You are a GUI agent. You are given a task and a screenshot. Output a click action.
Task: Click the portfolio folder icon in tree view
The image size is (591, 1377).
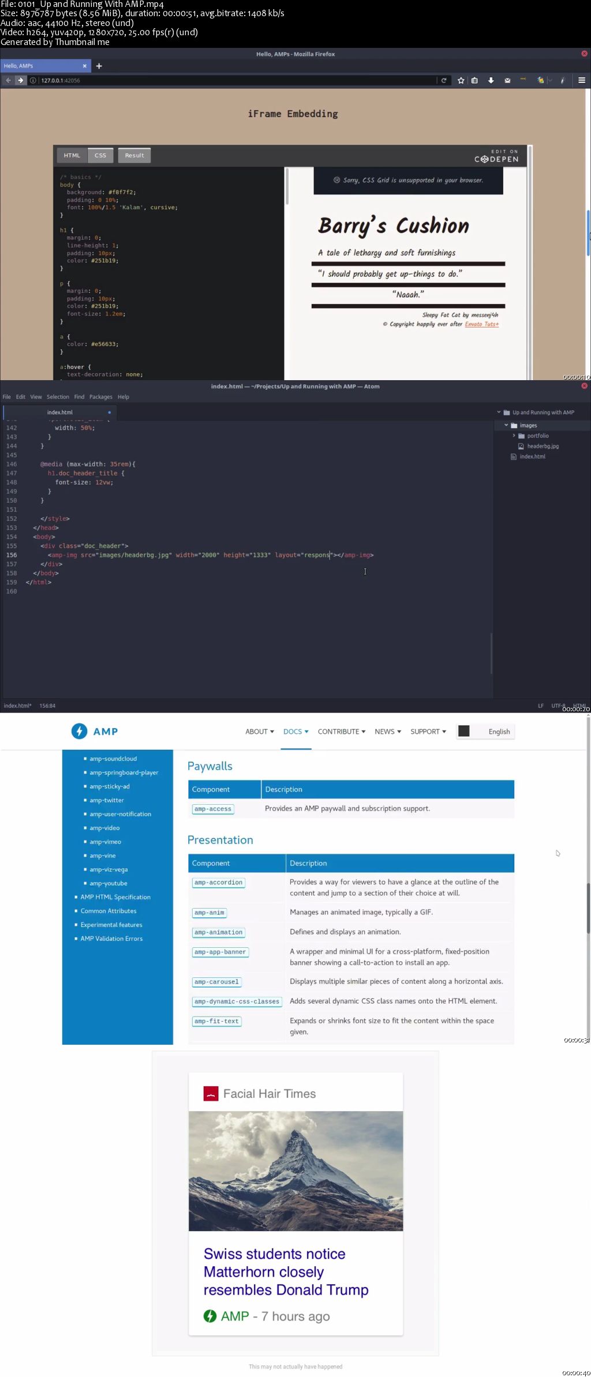521,436
